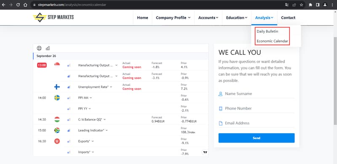Toggle the browser side panel icon
The image size is (337, 164).
pyautogui.click(x=318, y=5)
